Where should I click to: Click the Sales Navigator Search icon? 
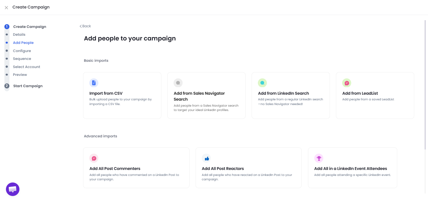pyautogui.click(x=178, y=82)
